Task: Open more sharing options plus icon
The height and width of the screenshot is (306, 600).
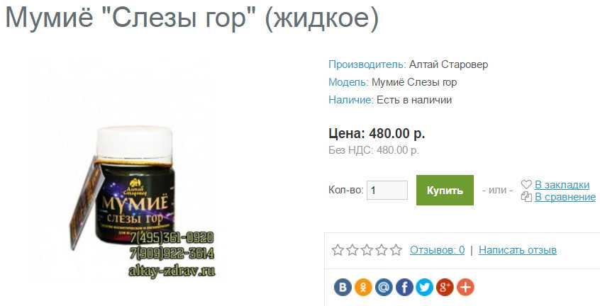Action: click(465, 288)
